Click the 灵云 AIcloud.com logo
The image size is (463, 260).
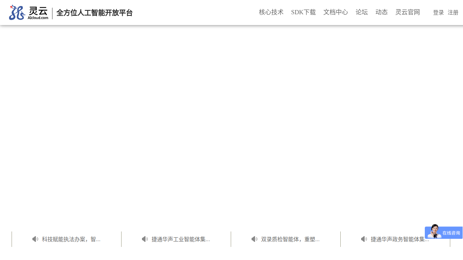point(29,12)
